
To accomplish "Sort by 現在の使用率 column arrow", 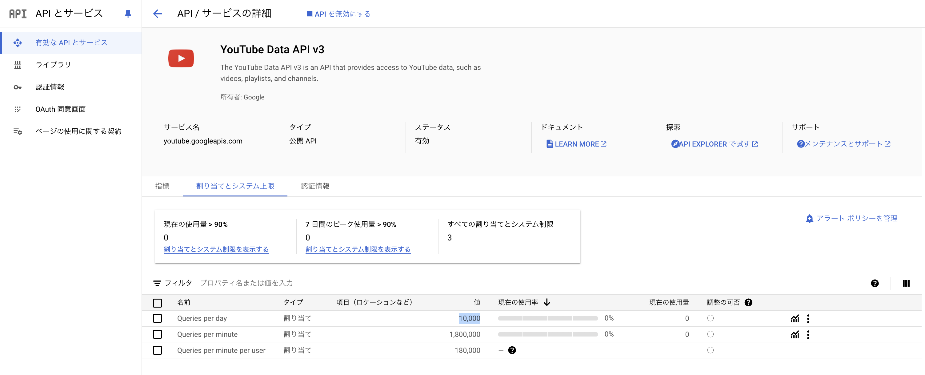I will pyautogui.click(x=547, y=302).
